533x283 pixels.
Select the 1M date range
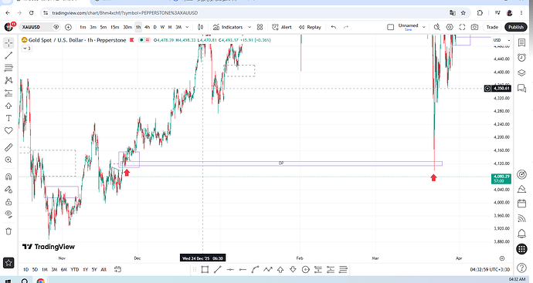pos(45,270)
